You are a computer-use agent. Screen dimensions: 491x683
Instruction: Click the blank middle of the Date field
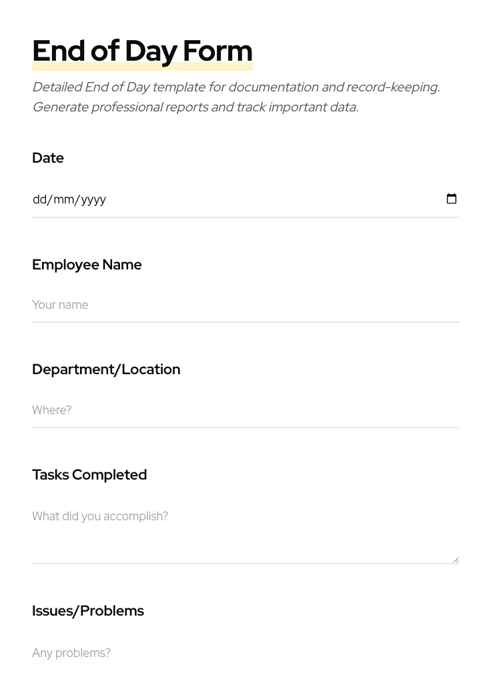(x=267, y=199)
